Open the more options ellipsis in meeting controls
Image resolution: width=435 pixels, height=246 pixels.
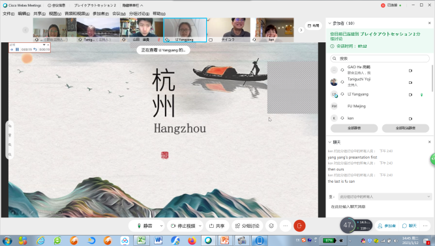pyautogui.click(x=286, y=226)
